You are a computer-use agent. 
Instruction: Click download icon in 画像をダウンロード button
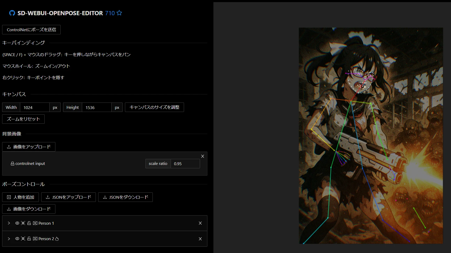coord(9,209)
